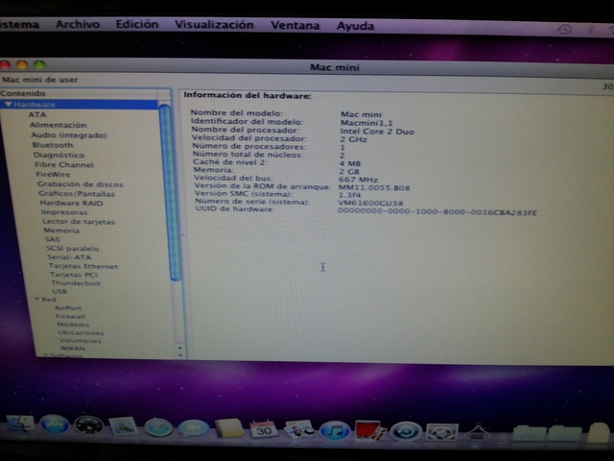614x461 pixels.
Task: Launch iTunes from the Dock
Action: point(334,429)
